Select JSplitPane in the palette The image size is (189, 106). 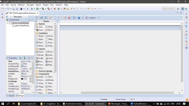[x=40, y=39]
